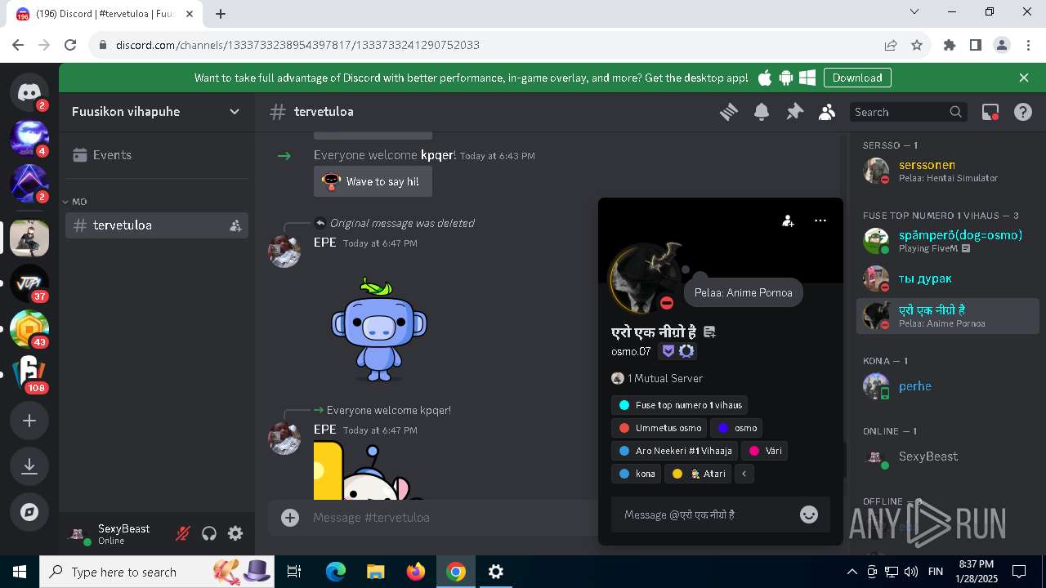Collapse the profile roles list arrow
1046x588 pixels.
[x=744, y=474]
